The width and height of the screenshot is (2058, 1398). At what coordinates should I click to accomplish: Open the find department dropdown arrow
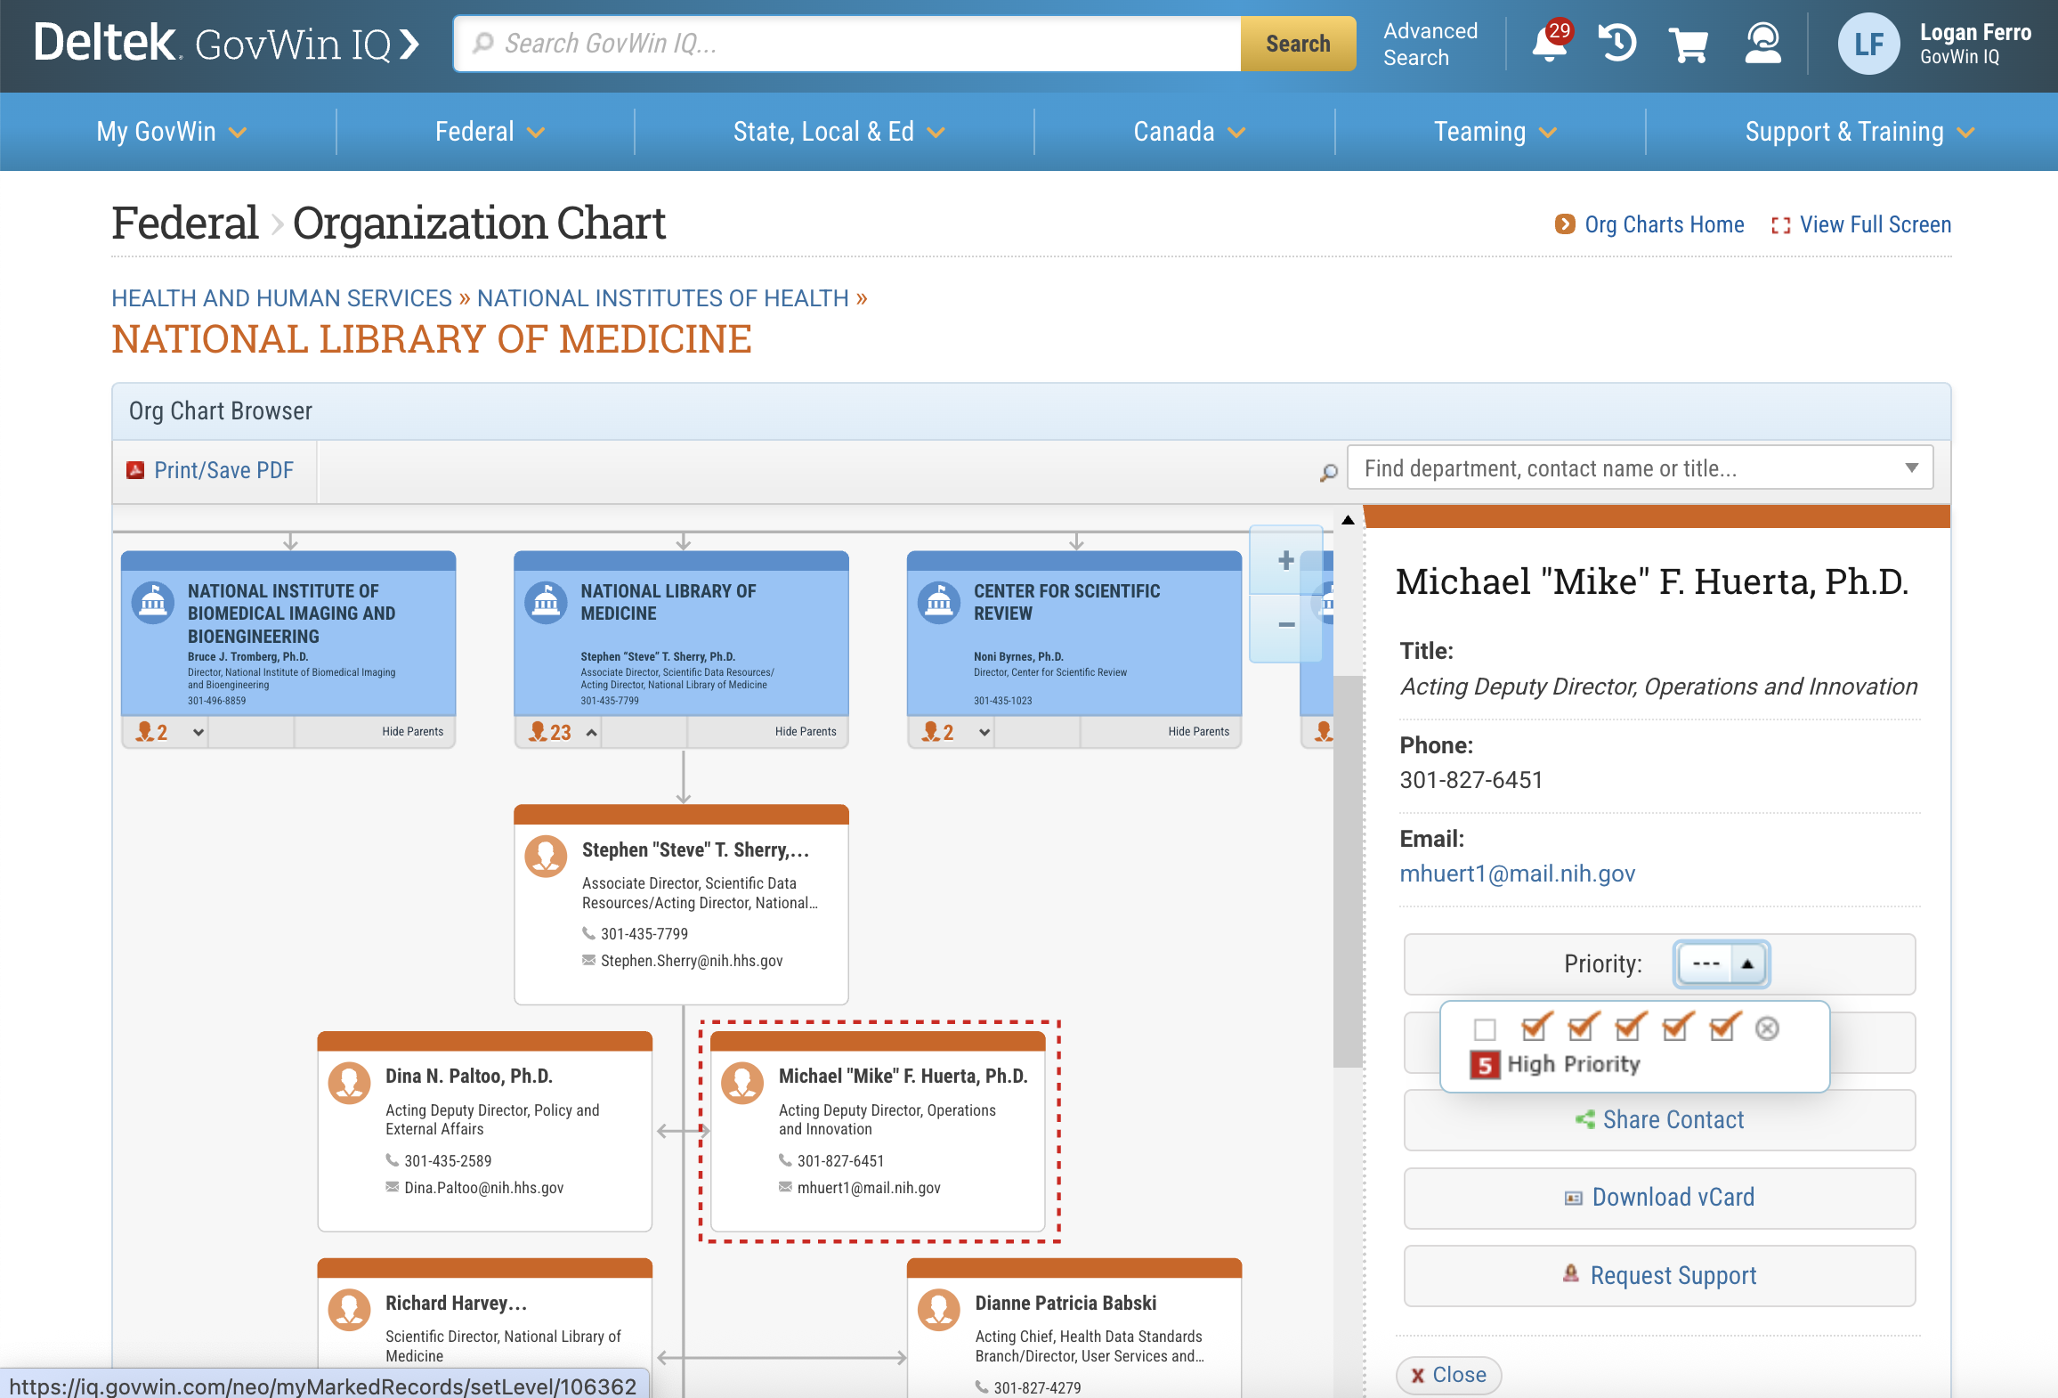1911,468
